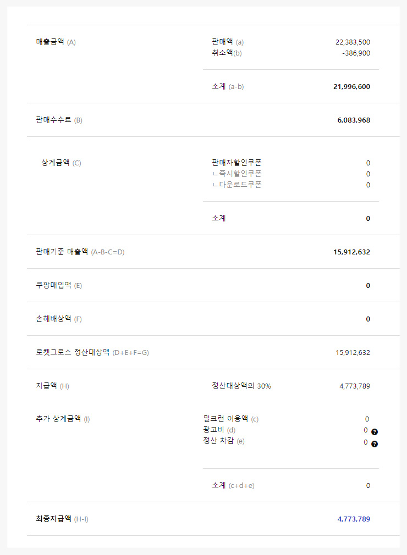The image size is (407, 555).
Task: Click the 밀크런 이용액 (c) label
Action: 230,419
